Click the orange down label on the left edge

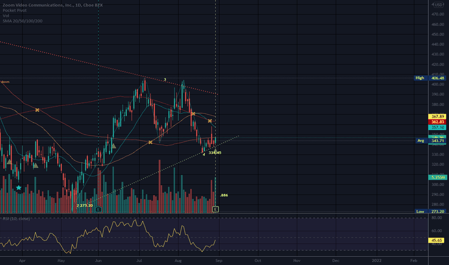pos(5,82)
